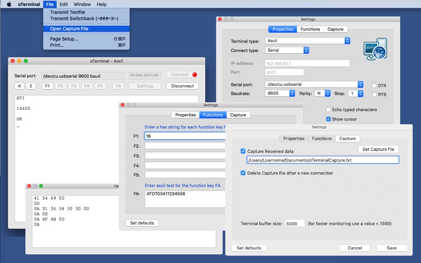Image resolution: width=421 pixels, height=263 pixels.
Task: Select Properties tab in front Capture Settings window
Action: [294, 138]
